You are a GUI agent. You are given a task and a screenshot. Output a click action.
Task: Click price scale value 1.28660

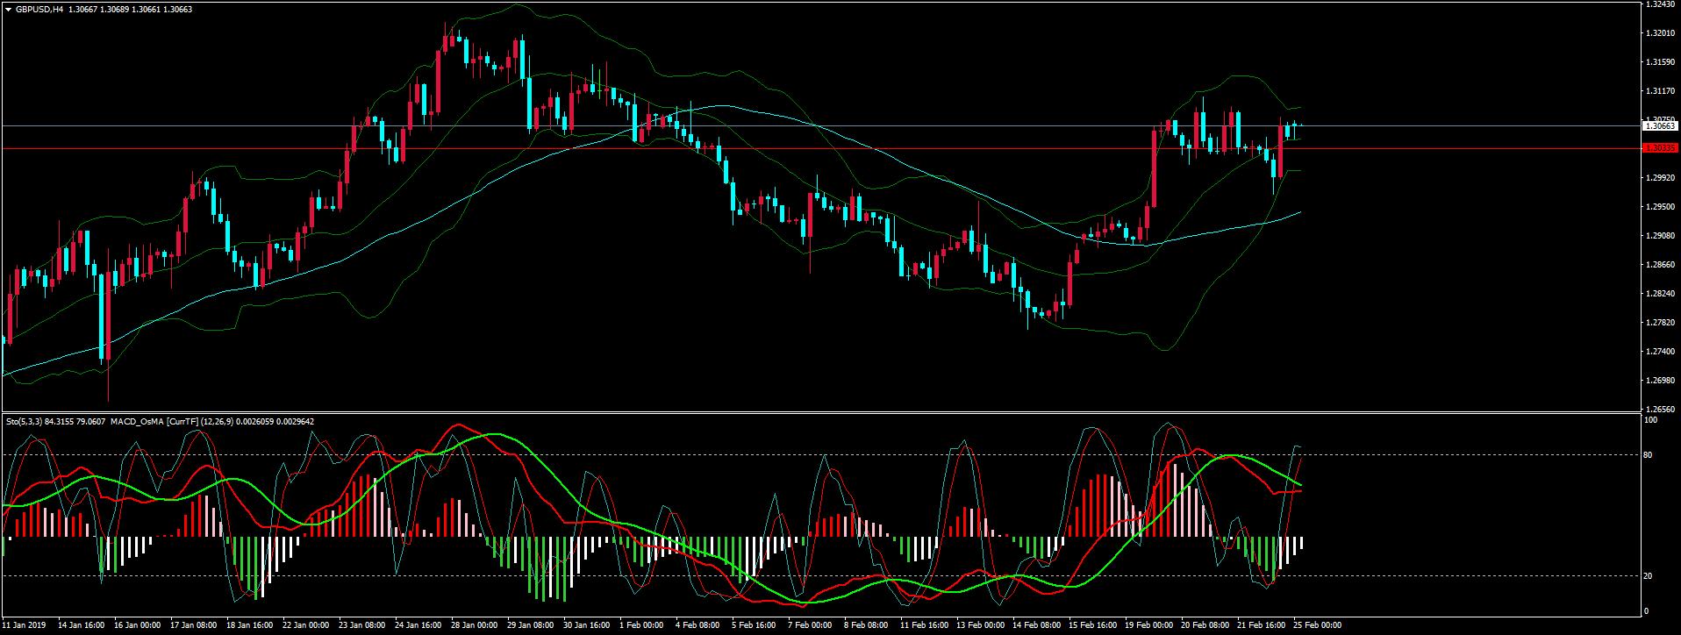1660,265
